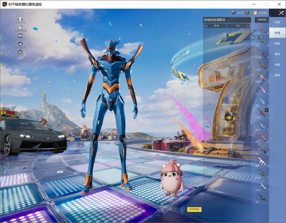Select the pink 蜜獾 weapon skin
The height and width of the screenshot is (223, 286).
click(x=262, y=162)
